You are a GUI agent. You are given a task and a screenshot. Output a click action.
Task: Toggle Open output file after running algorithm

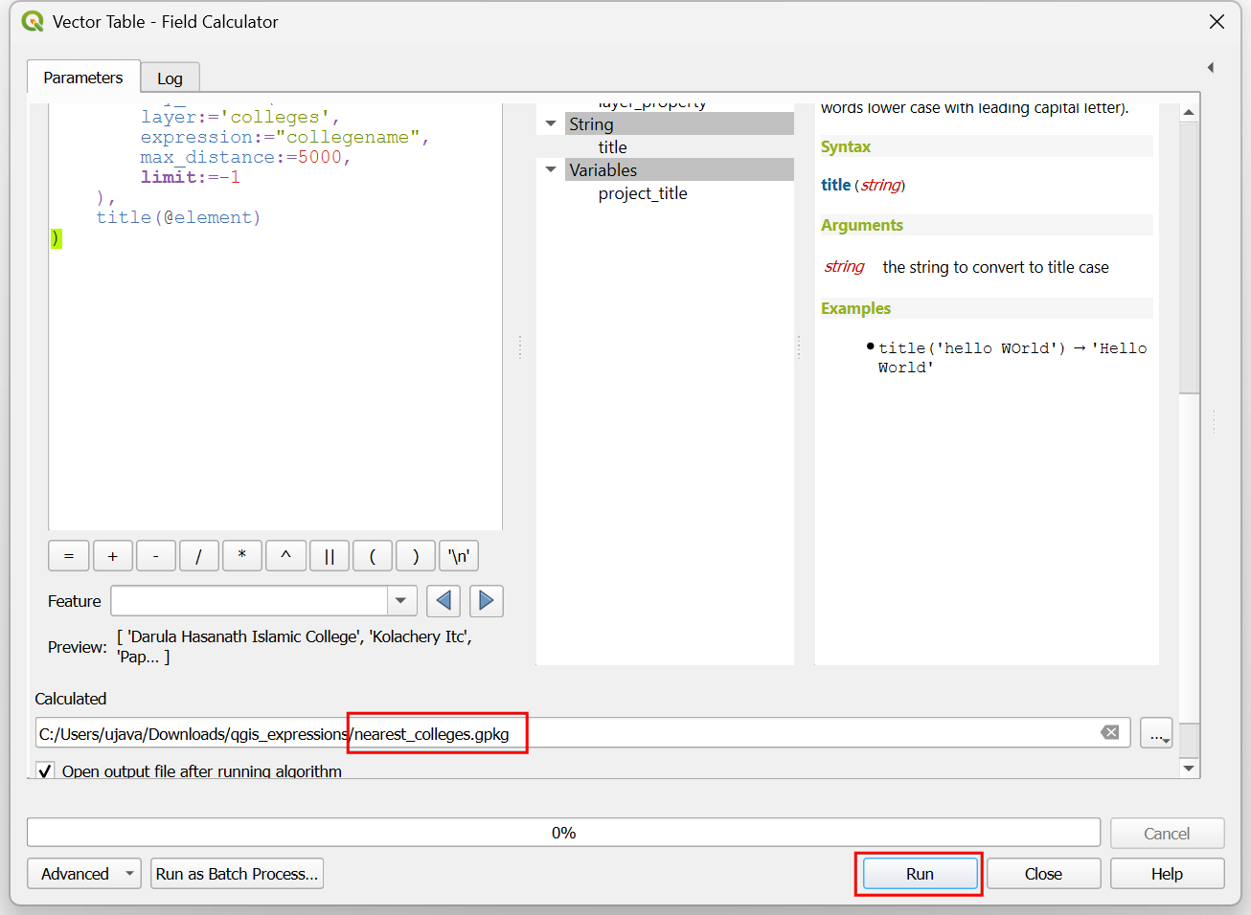pyautogui.click(x=45, y=770)
